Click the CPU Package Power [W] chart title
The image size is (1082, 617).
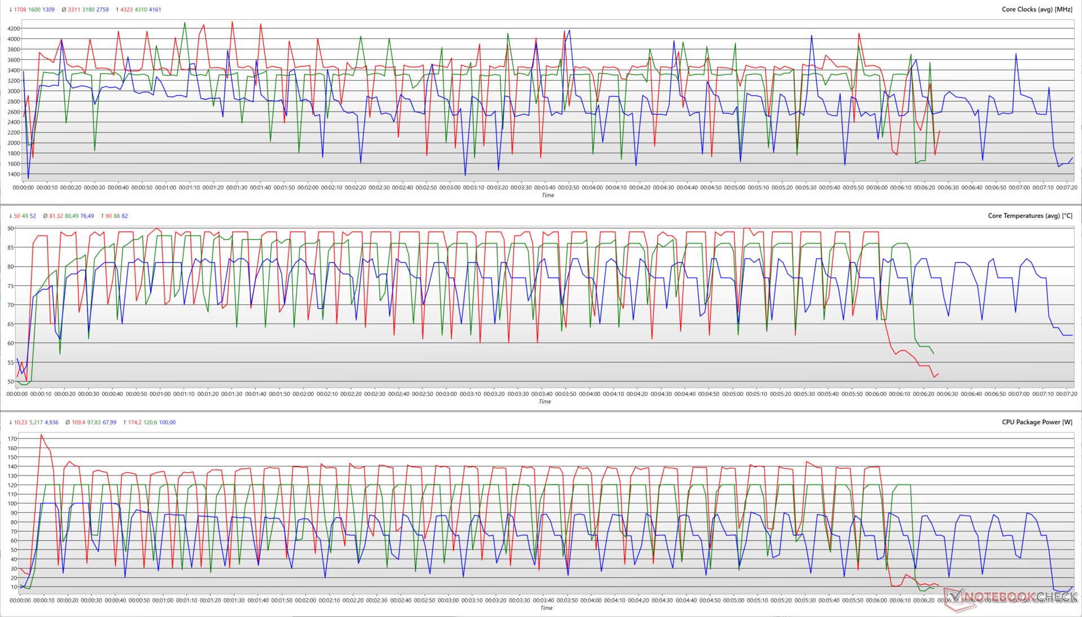click(1037, 422)
